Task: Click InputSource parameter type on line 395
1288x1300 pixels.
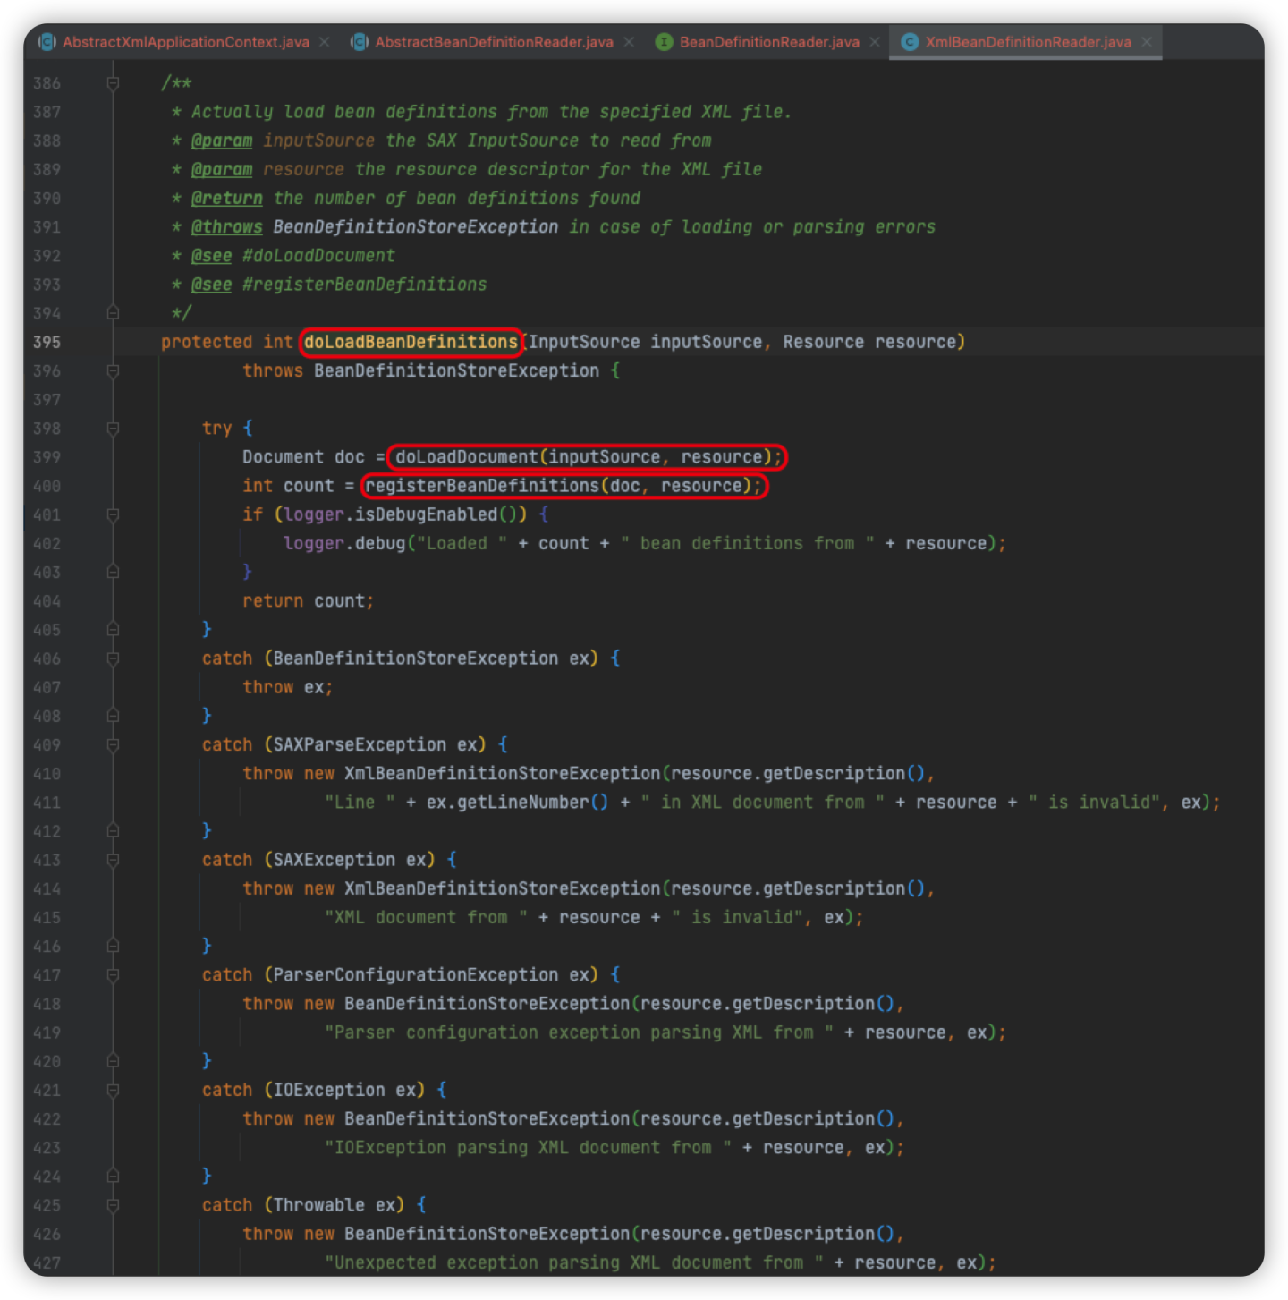Action: point(584,342)
